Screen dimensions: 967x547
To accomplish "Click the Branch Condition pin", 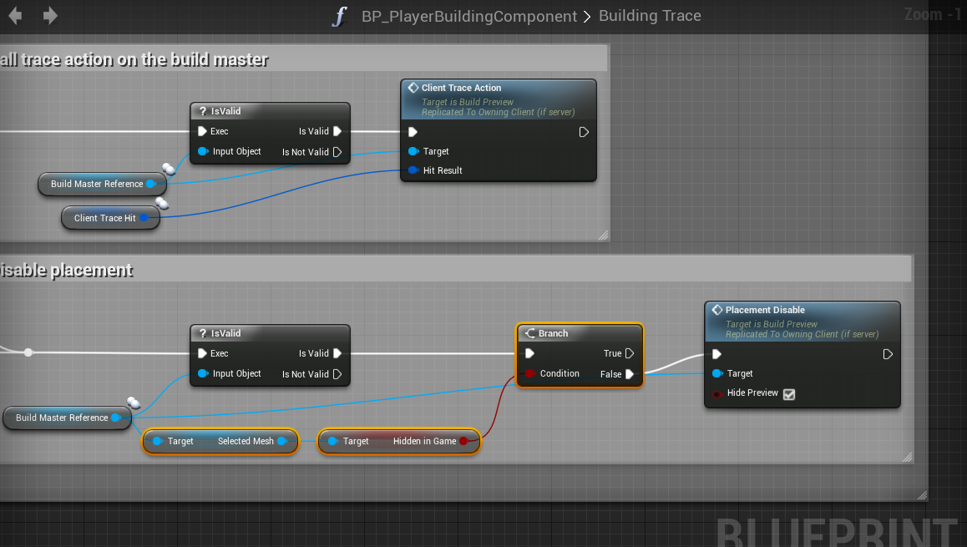I will pos(529,373).
